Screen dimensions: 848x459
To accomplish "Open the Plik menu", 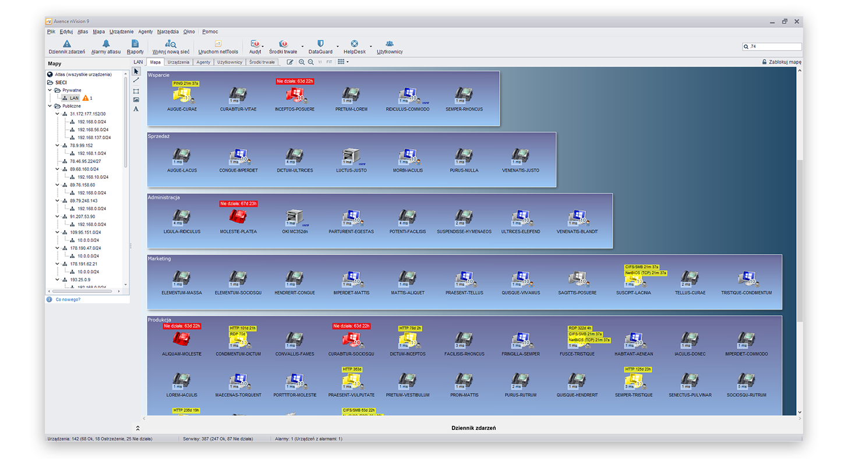I will (x=51, y=31).
